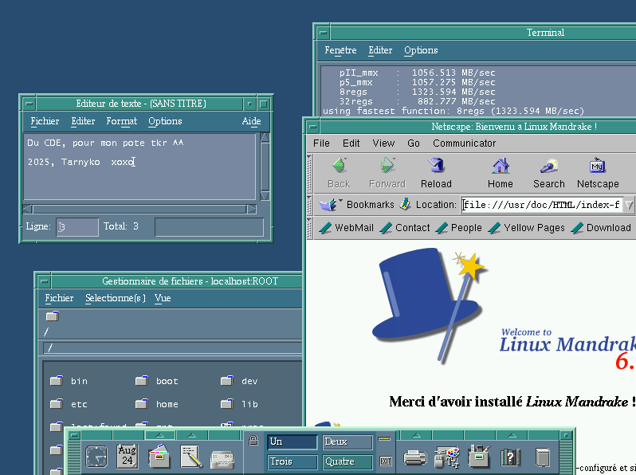Open Application Manager drawer icon
The width and height of the screenshot is (636, 475).
point(479,457)
